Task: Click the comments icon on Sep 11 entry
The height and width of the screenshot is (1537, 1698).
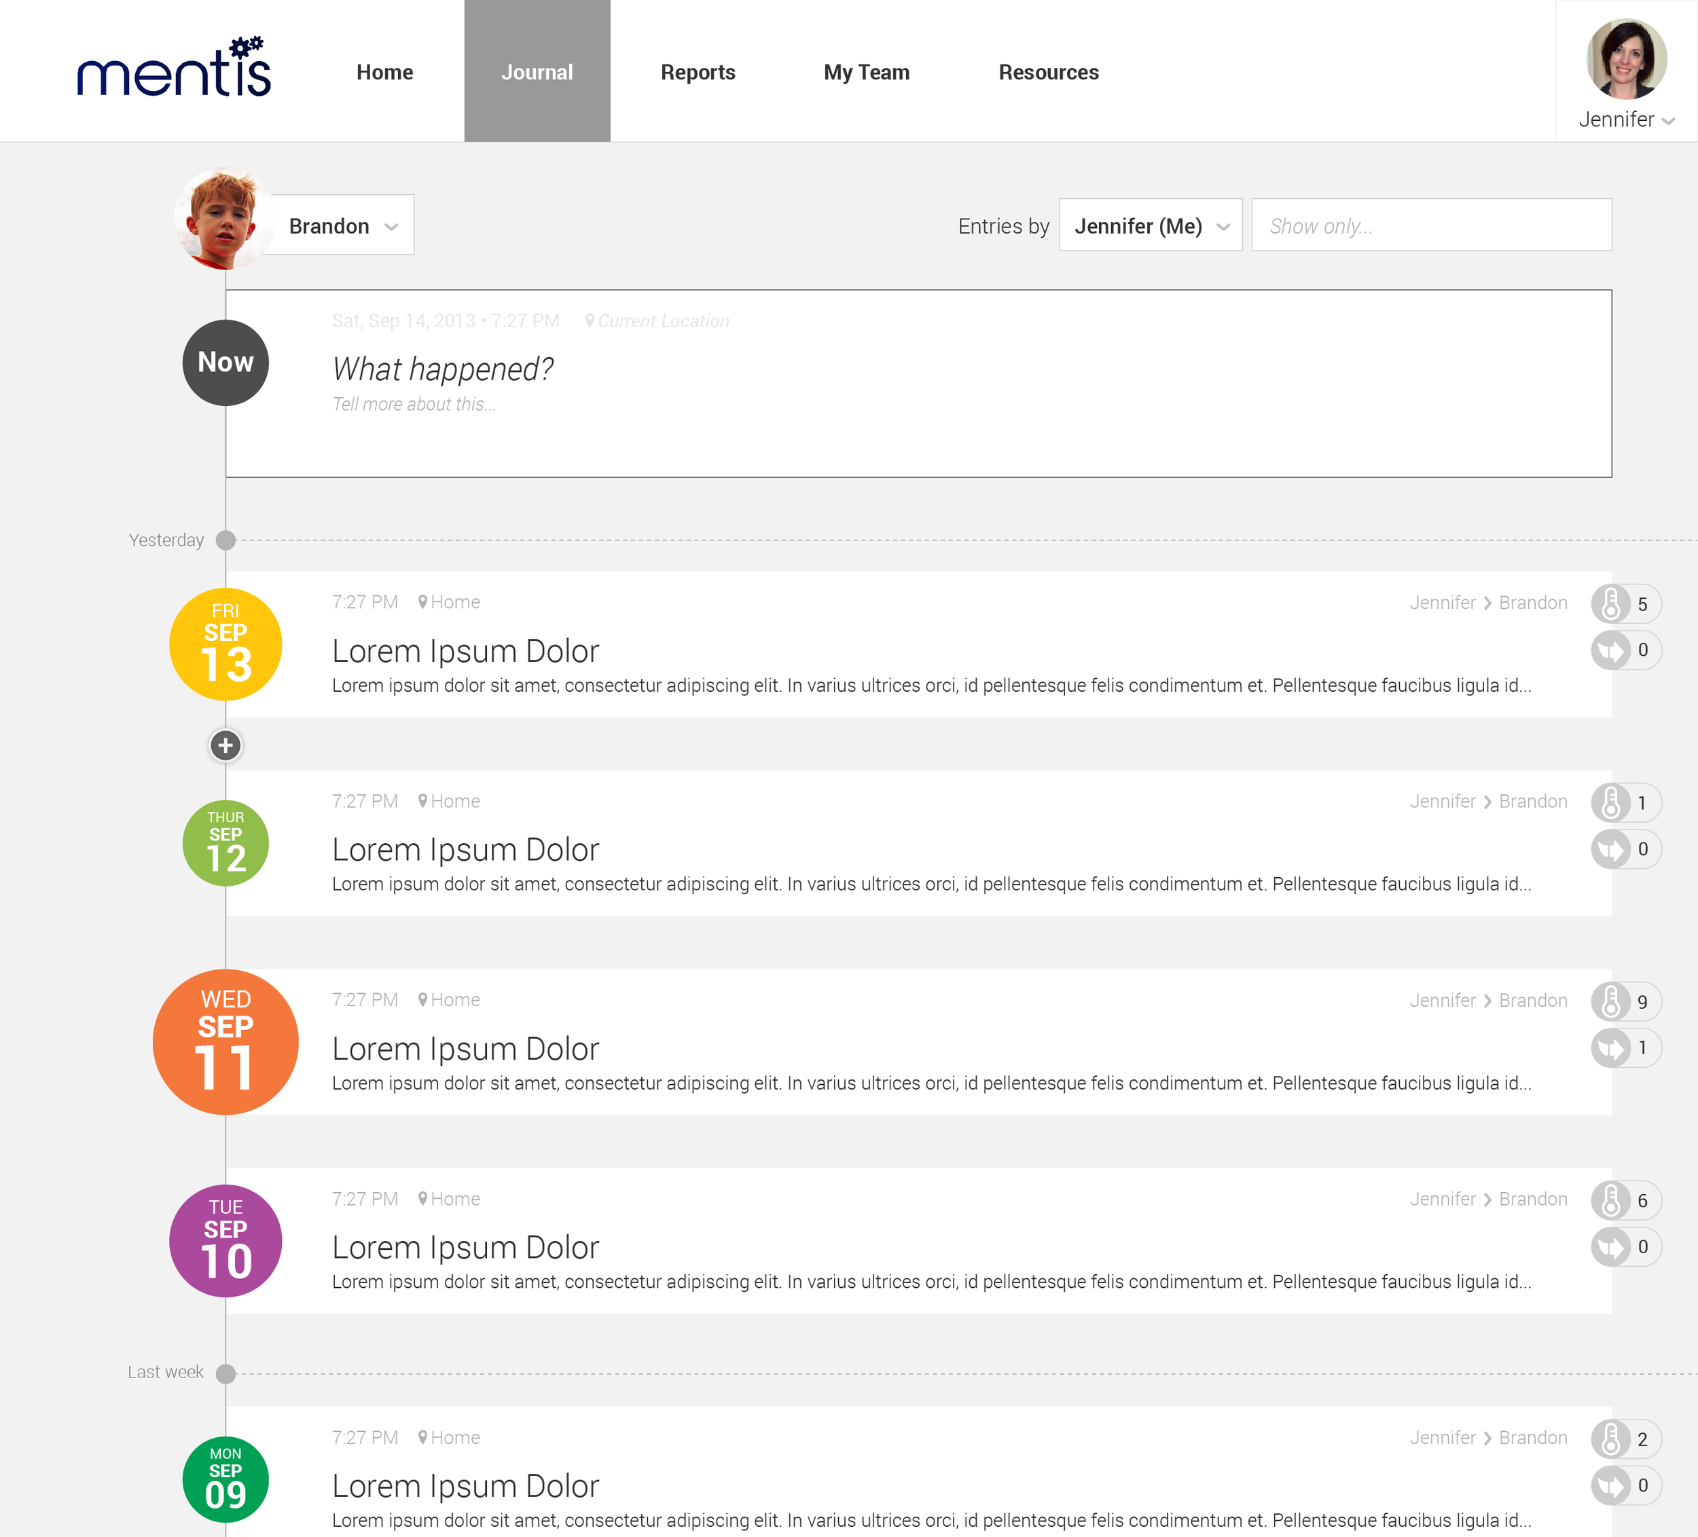Action: (1610, 1047)
